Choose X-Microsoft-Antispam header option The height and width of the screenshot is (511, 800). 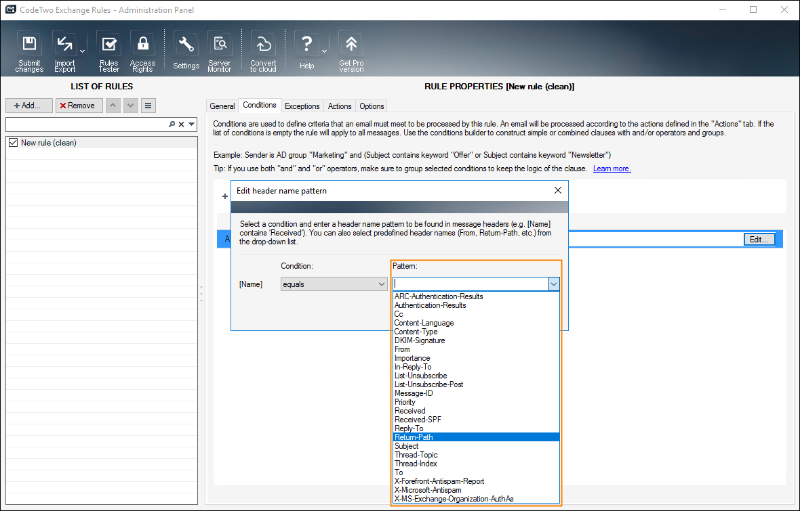pos(477,490)
